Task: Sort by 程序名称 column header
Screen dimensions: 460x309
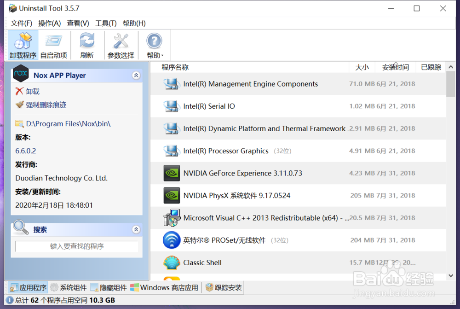Action: 175,67
